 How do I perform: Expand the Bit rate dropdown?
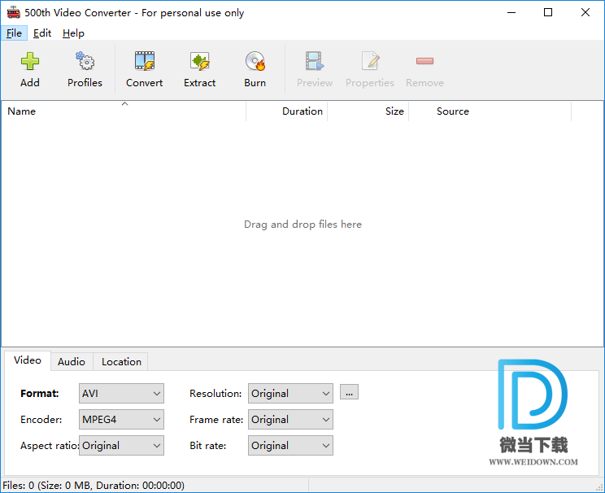click(x=290, y=446)
